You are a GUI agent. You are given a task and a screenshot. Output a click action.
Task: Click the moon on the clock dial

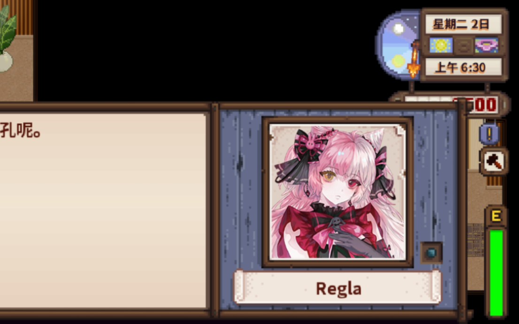399,29
